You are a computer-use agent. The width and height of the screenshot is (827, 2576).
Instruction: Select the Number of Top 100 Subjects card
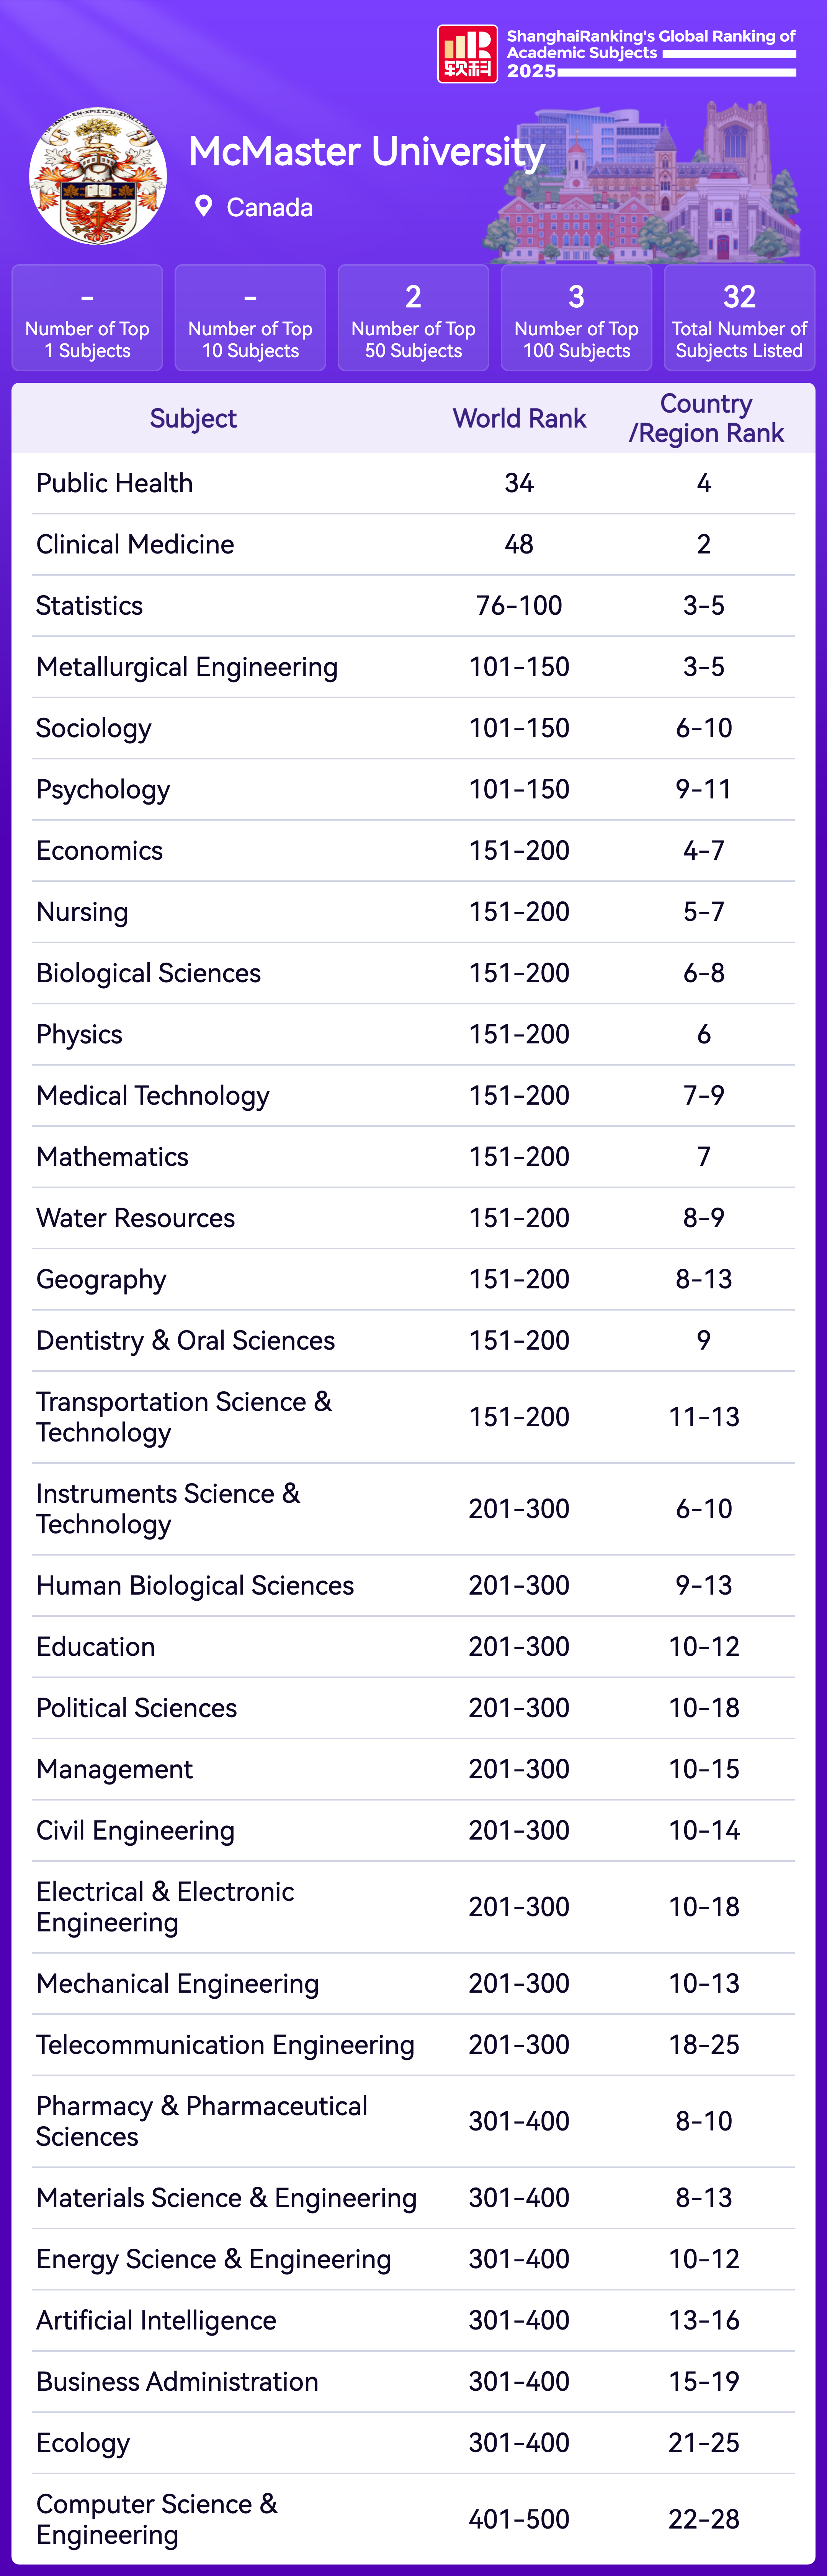point(576,318)
